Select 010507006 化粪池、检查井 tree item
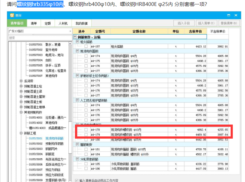 click(47, 71)
